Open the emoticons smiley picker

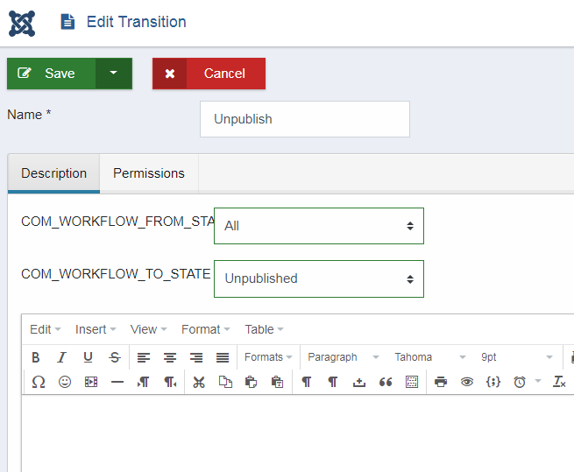point(65,382)
